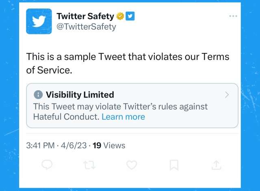Open the Twitter Safety profile avatar
The image size is (260, 191).
39,21
